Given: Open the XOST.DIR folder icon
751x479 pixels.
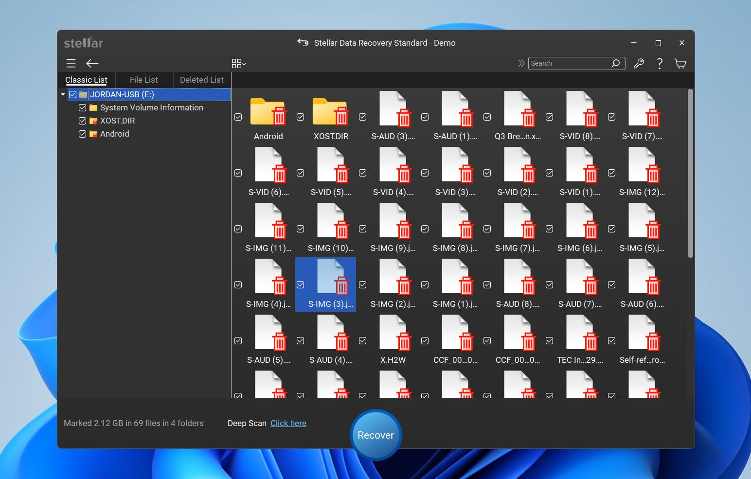Looking at the screenshot, I should (x=330, y=112).
